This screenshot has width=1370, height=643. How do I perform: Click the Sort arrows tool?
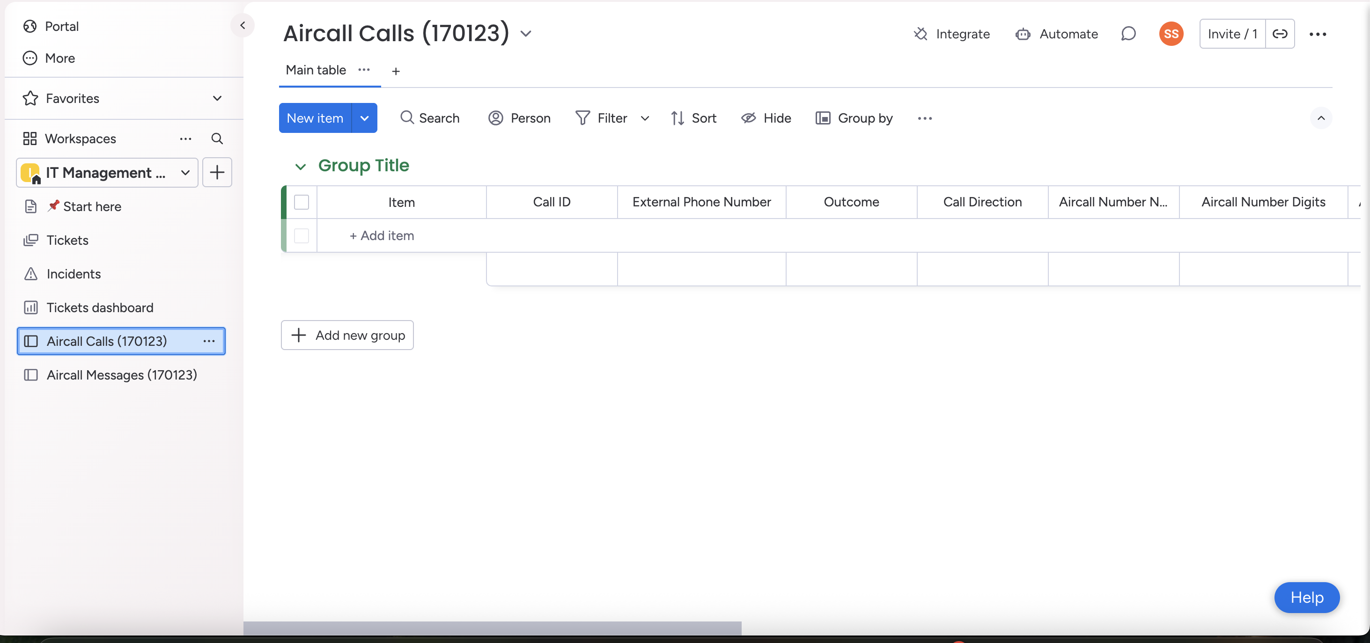677,118
